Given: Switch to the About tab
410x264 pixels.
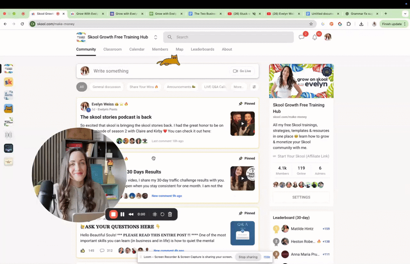Looking at the screenshot, I should point(227,49).
